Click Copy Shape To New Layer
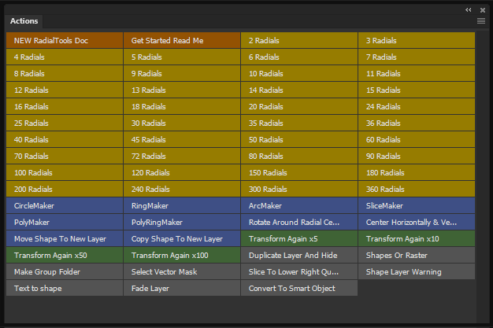The height and width of the screenshot is (328, 493). pyautogui.click(x=182, y=239)
